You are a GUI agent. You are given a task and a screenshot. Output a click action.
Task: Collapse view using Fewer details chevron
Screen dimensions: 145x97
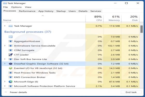coord(6,92)
